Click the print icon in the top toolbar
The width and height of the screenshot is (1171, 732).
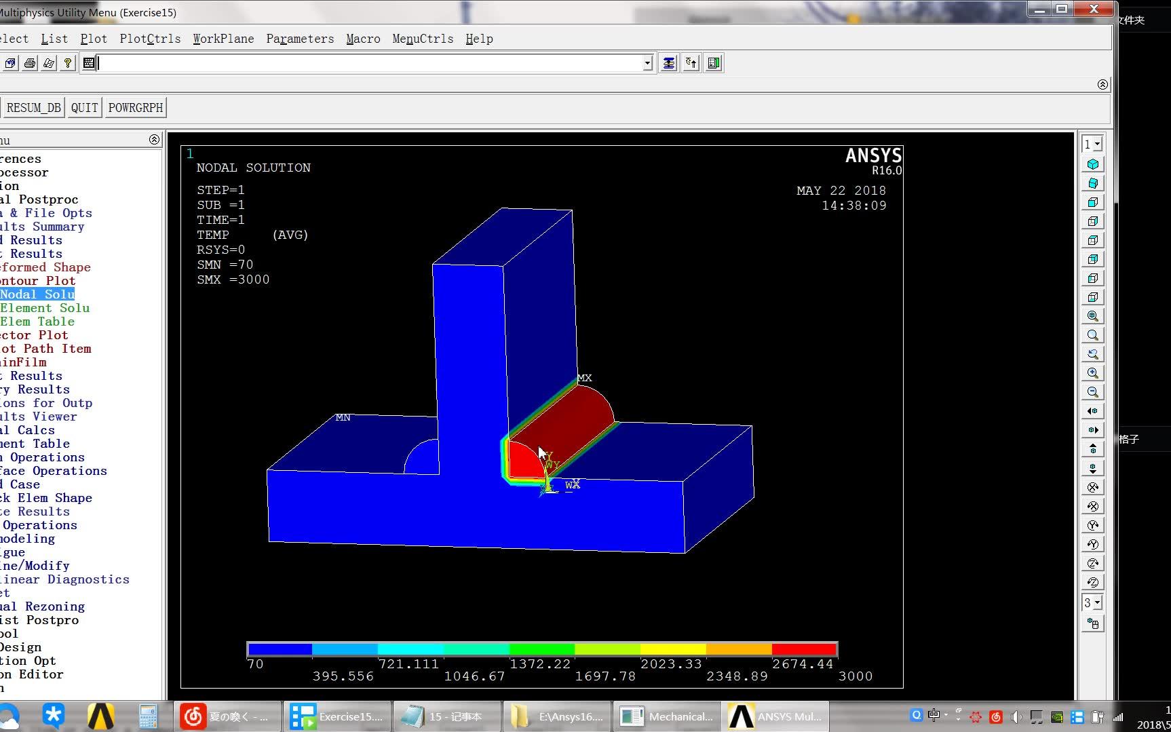coord(29,63)
